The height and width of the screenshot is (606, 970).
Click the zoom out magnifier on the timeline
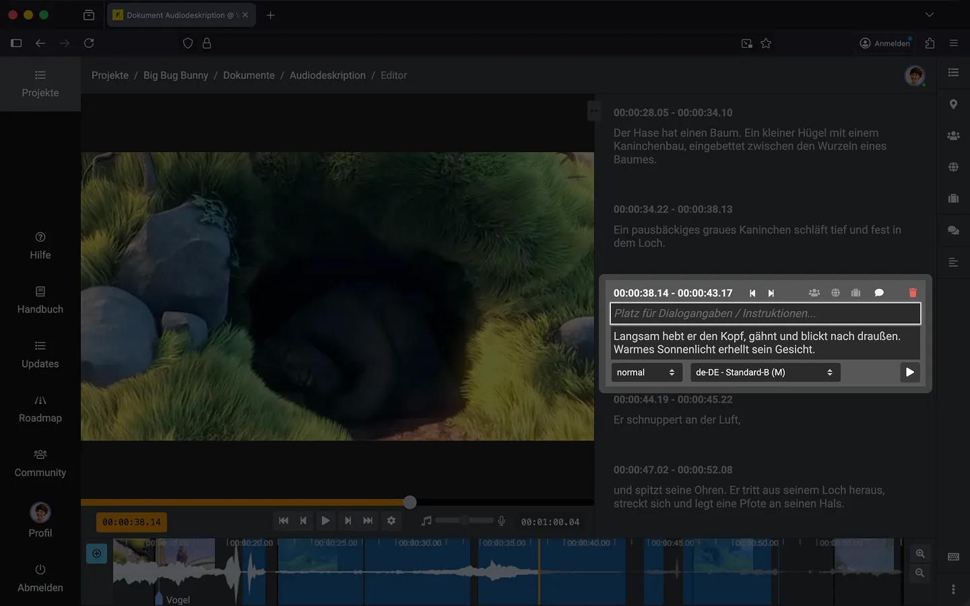920,573
